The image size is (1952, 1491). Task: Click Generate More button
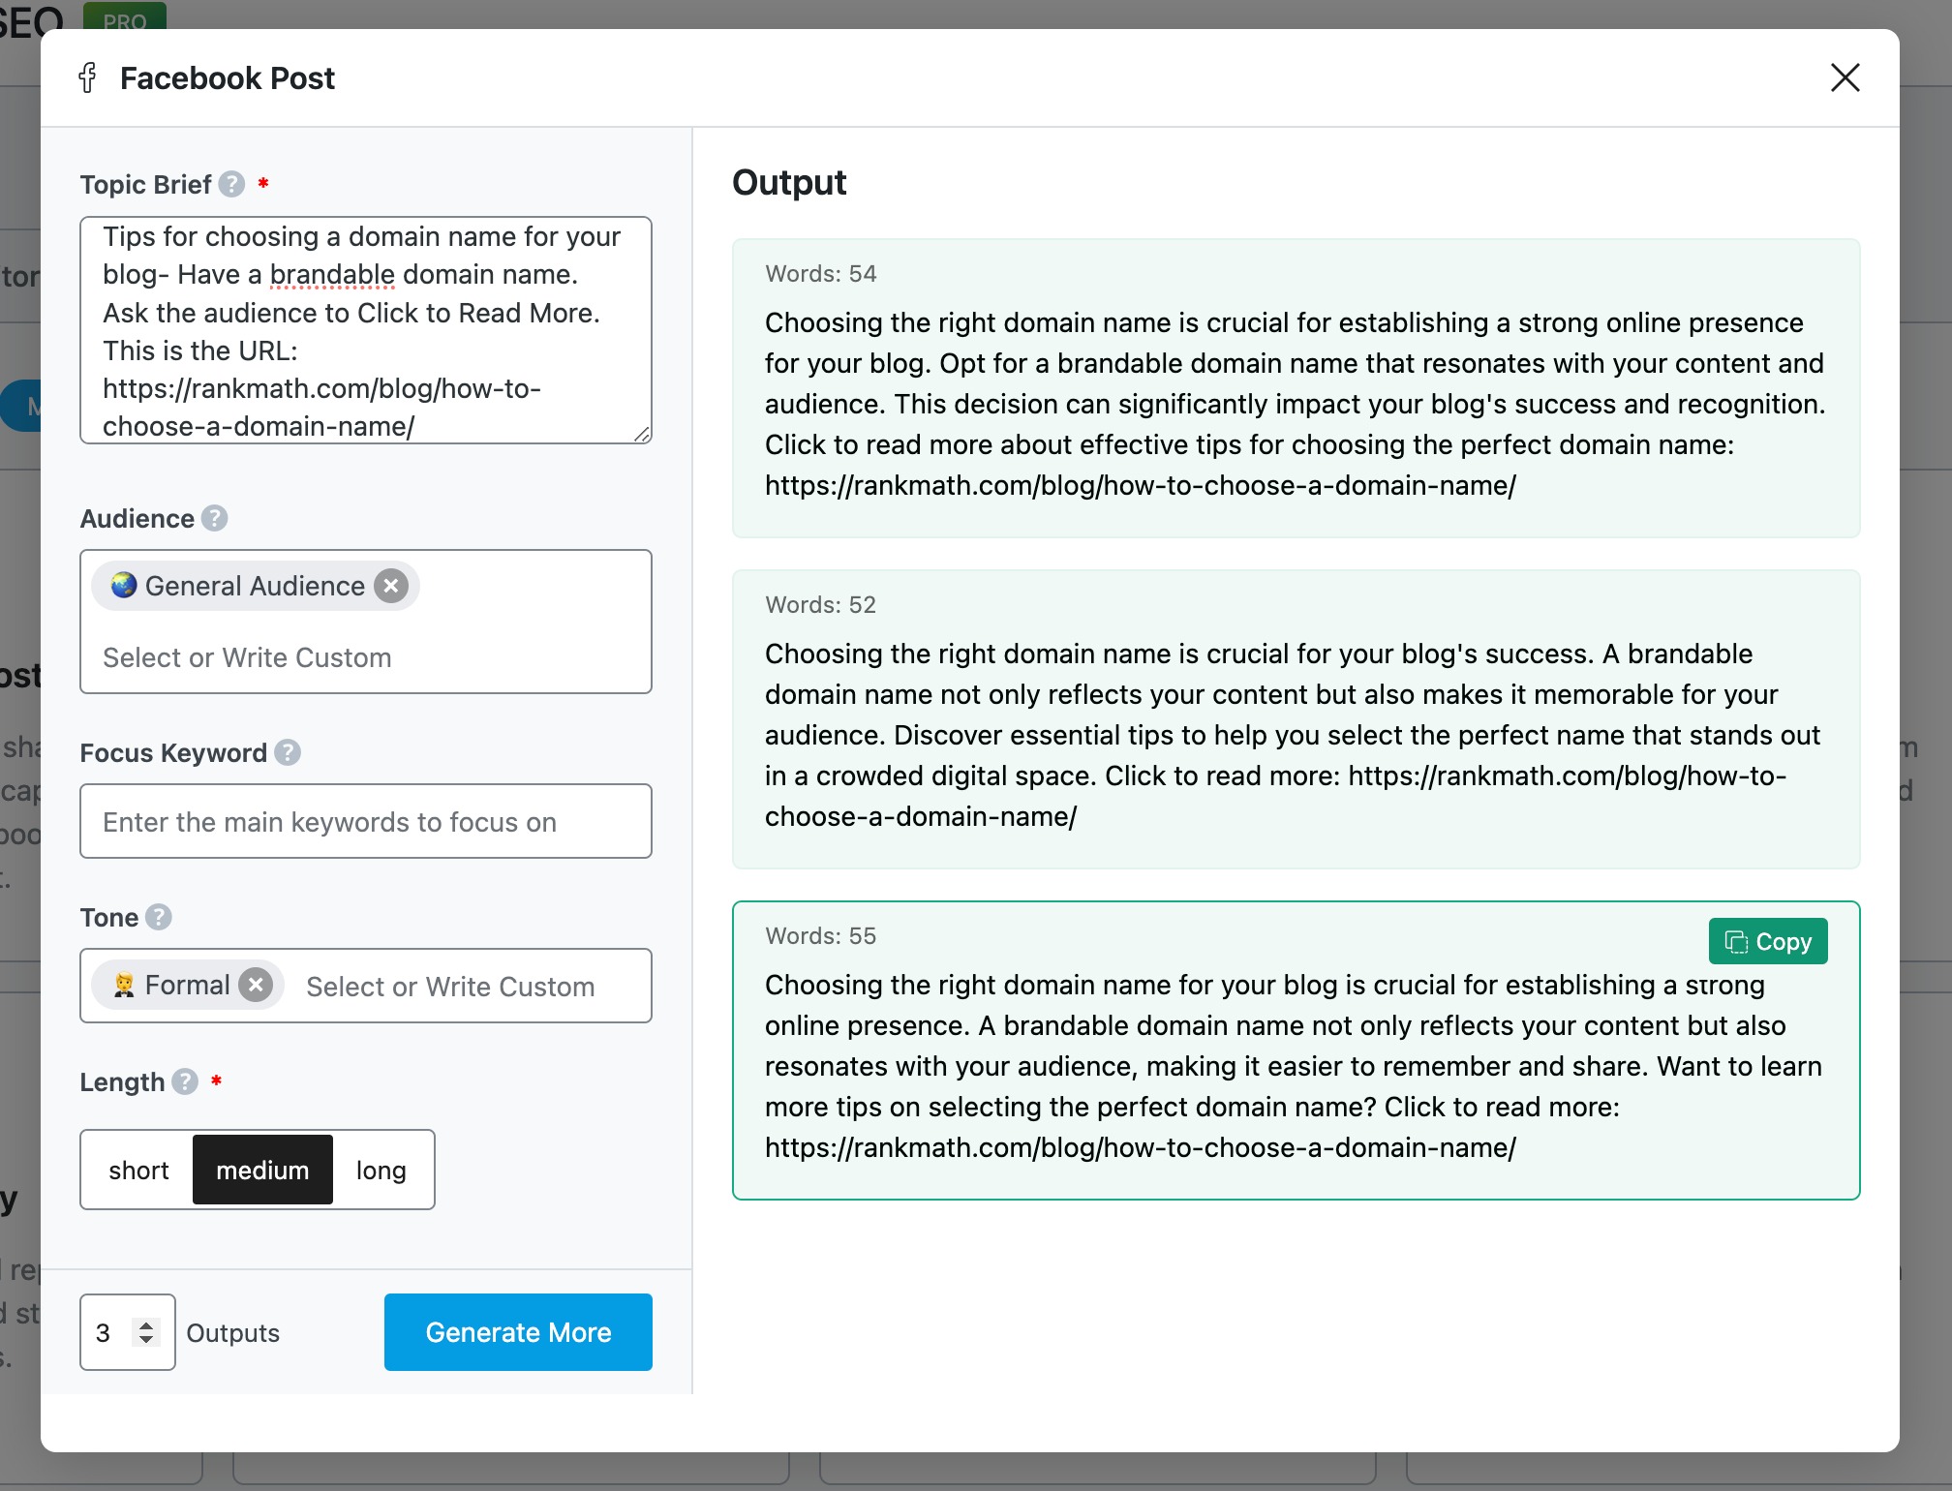(x=518, y=1332)
